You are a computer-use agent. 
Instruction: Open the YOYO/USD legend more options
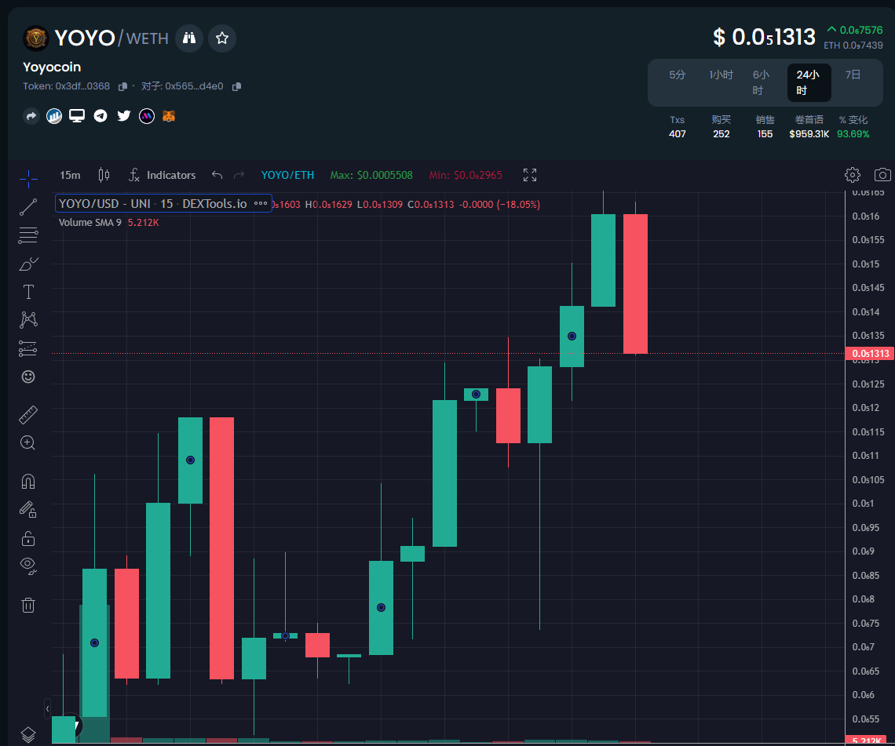point(261,204)
